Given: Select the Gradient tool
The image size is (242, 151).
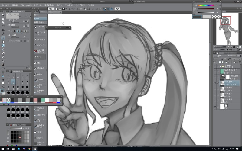Looking at the screenshot, I should click(x=3, y=65).
